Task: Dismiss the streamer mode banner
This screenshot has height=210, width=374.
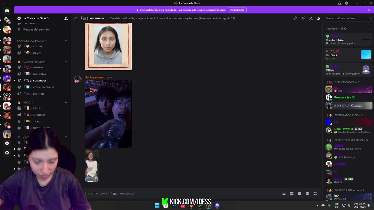Action: (369, 10)
